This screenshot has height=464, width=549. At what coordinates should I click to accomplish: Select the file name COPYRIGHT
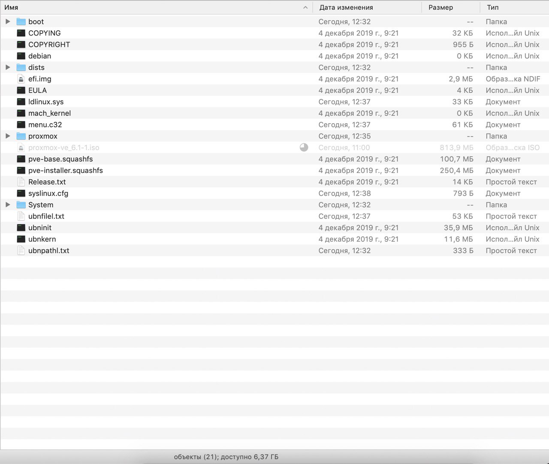pyautogui.click(x=49, y=45)
